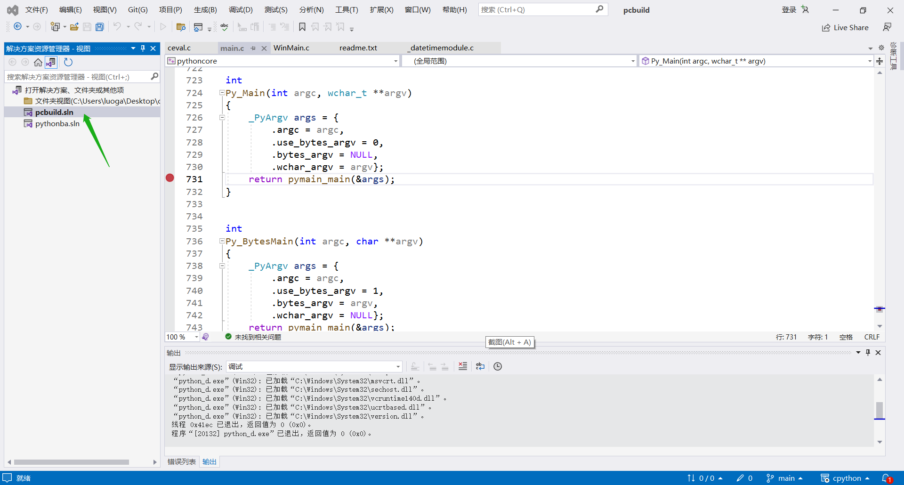
Task: Select pcbuild.sln in Solution Explorer
Action: click(x=55, y=112)
